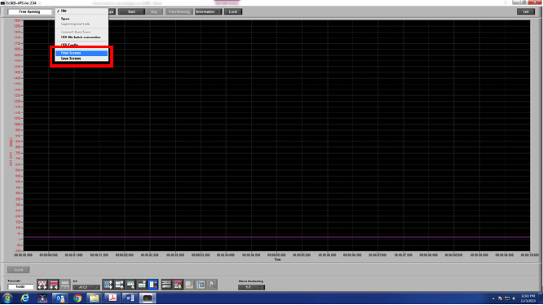Open Google Chrome from the taskbar
Viewport: 543px width, 305px height.
coord(77,298)
